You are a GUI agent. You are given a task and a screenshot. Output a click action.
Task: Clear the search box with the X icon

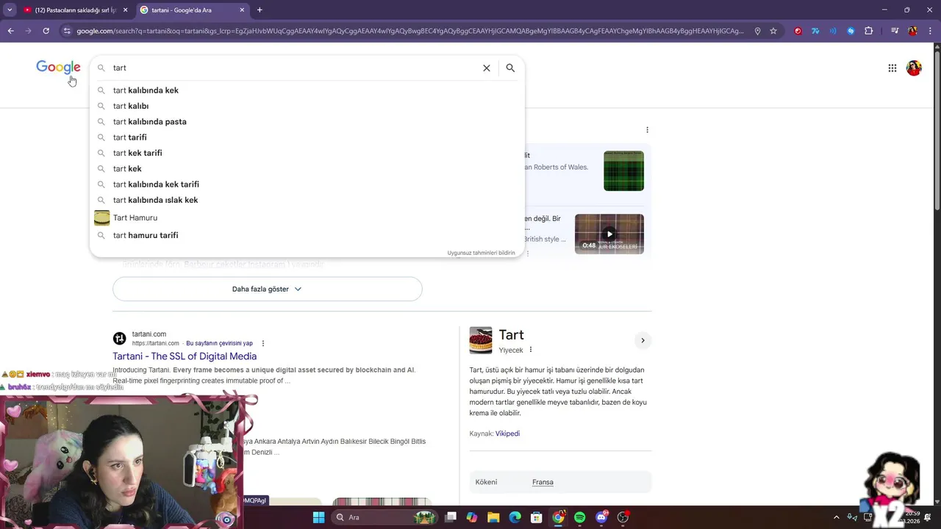click(486, 68)
